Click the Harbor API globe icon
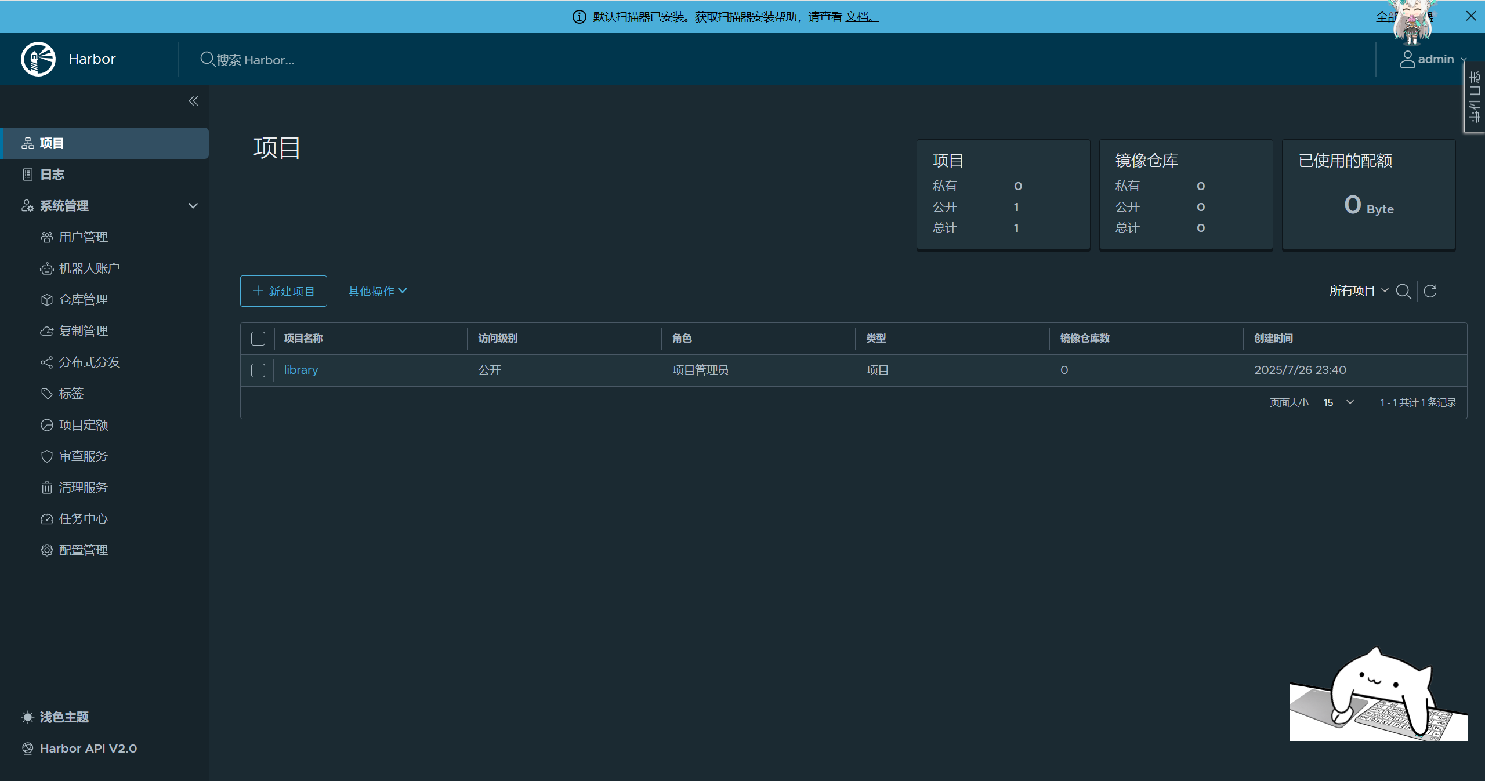This screenshot has height=781, width=1485. click(28, 749)
